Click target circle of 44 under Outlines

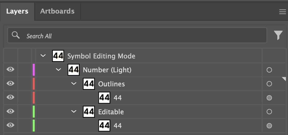click(269, 98)
